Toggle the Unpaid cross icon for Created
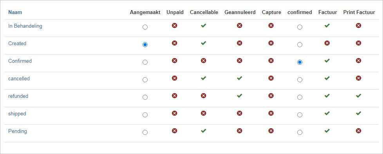This screenshot has height=154, width=383. coord(174,43)
